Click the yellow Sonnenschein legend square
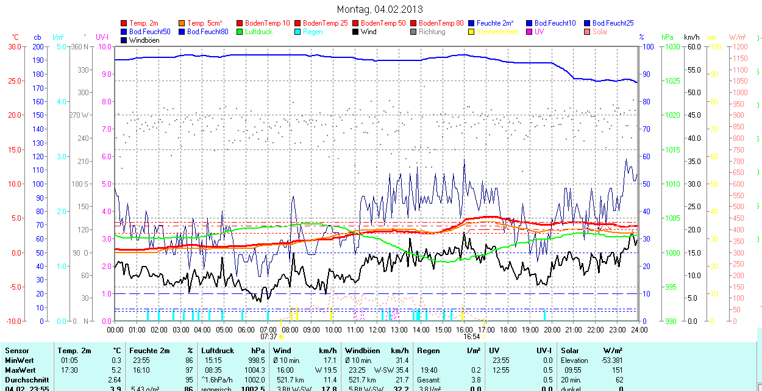762x391 pixels. coord(472,32)
